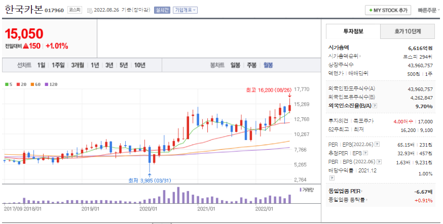443x224 pixels.
Task: Click the 시가총액 value 6,616억원
Action: pyautogui.click(x=420, y=48)
